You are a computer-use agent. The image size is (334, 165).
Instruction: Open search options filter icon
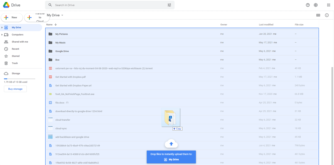[x=169, y=5]
